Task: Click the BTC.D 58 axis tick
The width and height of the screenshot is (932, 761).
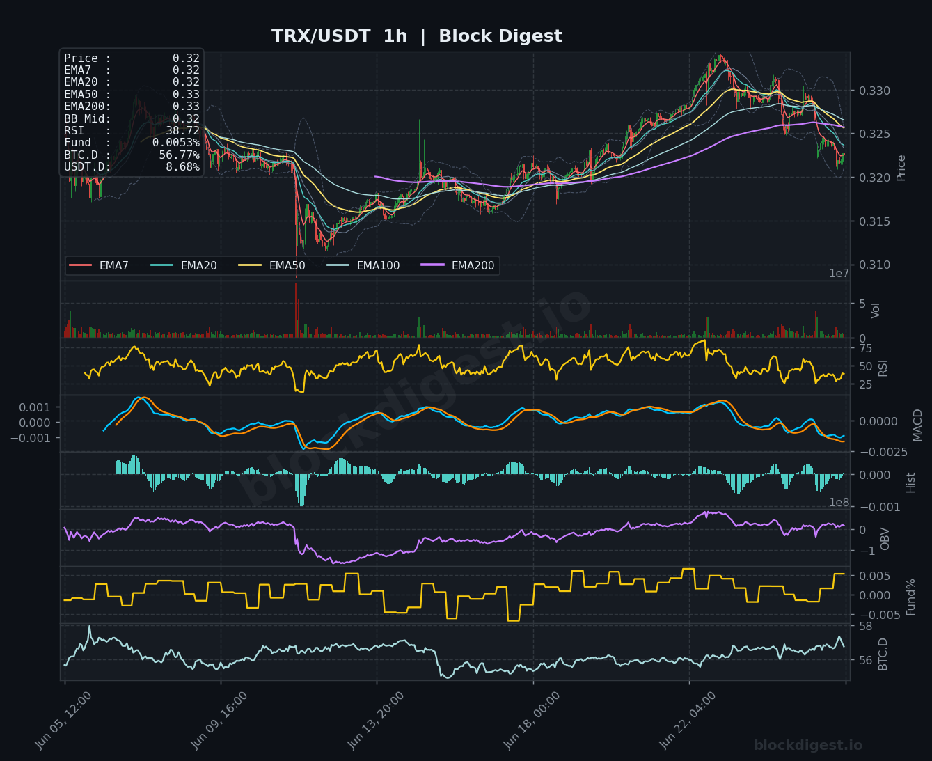Action: [x=866, y=626]
